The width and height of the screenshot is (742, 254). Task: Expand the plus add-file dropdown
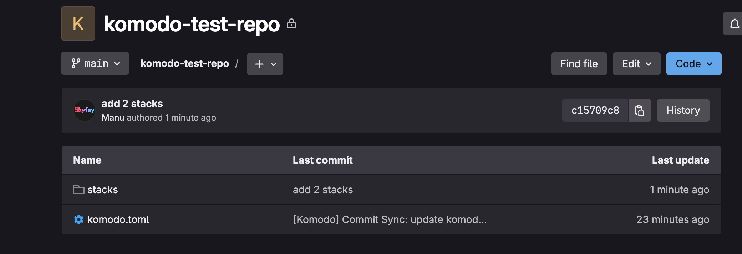coord(265,64)
